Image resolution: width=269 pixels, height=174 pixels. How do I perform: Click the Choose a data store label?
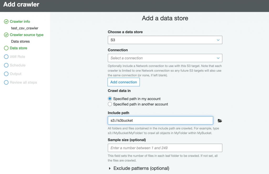point(125,32)
